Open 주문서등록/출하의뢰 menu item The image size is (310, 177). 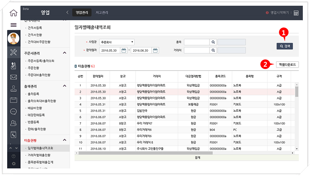(x=41, y=61)
